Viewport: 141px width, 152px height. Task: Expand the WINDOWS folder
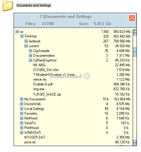tap(22, 133)
